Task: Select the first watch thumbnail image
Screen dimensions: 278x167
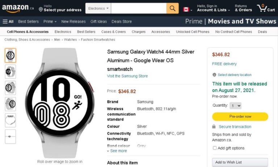Action: tap(10, 55)
